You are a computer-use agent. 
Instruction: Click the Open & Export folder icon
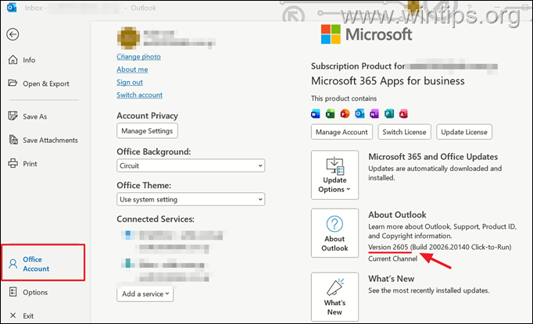[13, 83]
